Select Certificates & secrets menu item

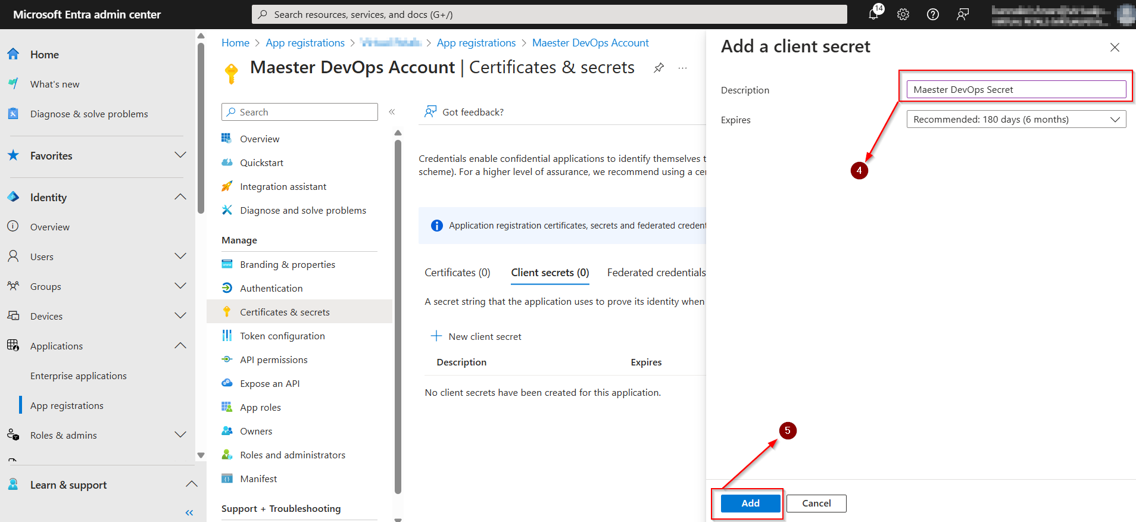(x=299, y=312)
